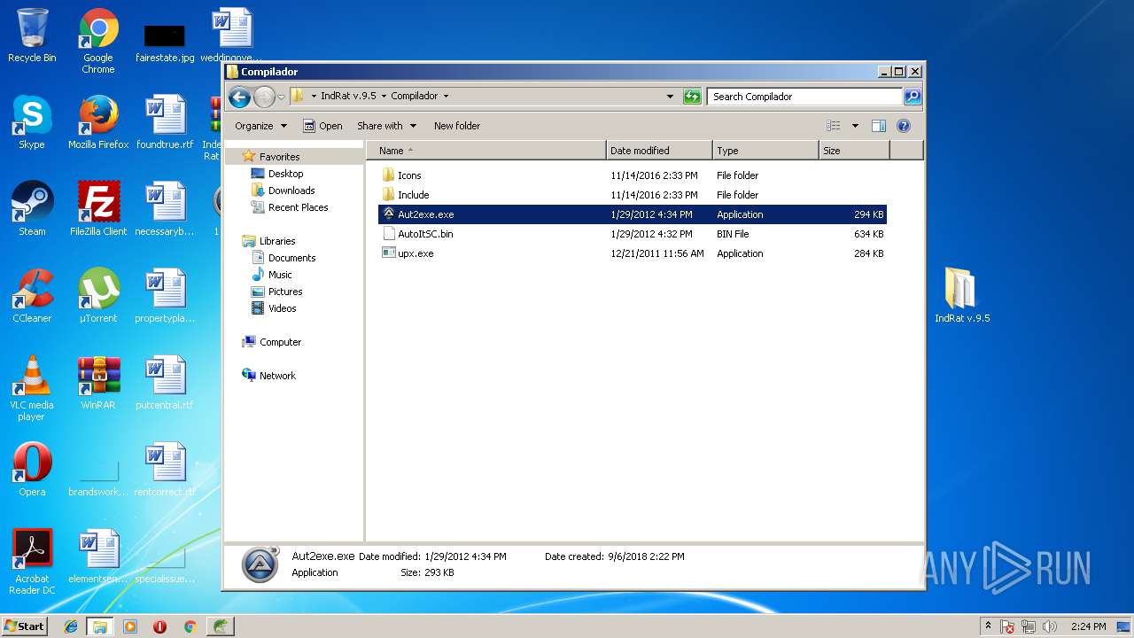Launch Opera from the desktop
The image size is (1134, 638).
coord(32,470)
